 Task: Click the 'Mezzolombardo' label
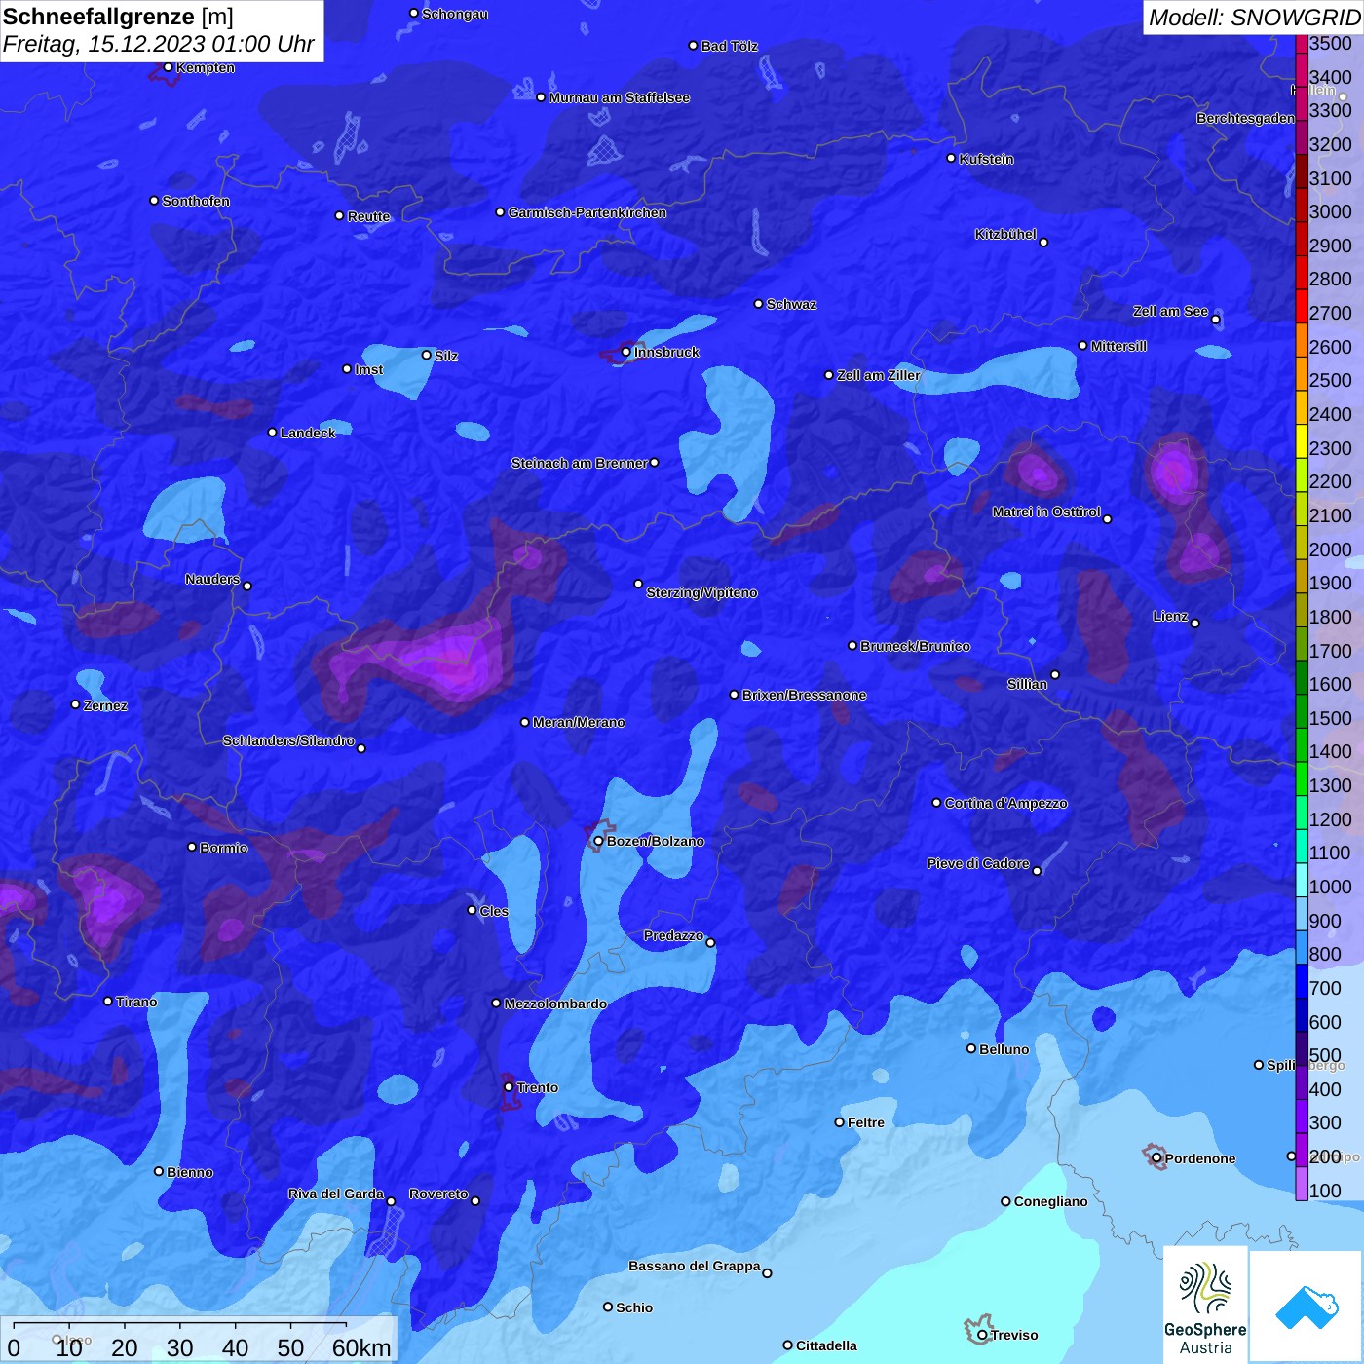555,1004
